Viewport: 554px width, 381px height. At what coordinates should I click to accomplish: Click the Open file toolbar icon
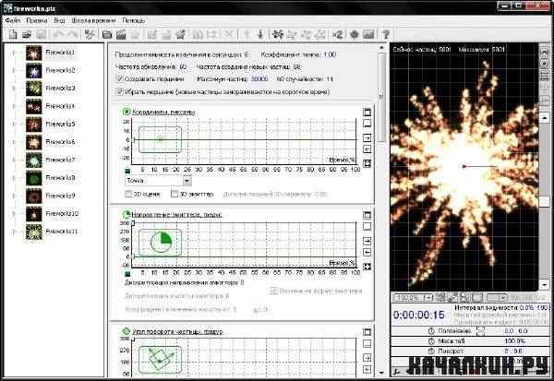pos(27,34)
